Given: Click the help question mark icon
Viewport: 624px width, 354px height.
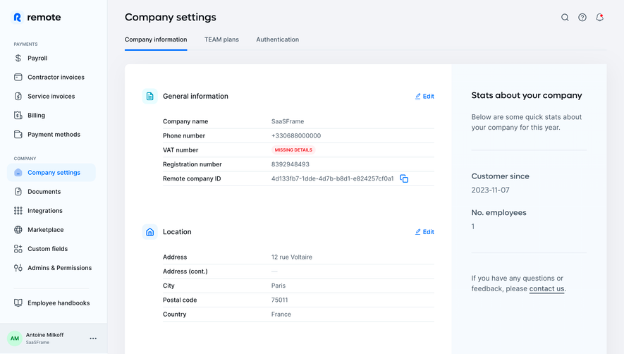Looking at the screenshot, I should pyautogui.click(x=582, y=17).
